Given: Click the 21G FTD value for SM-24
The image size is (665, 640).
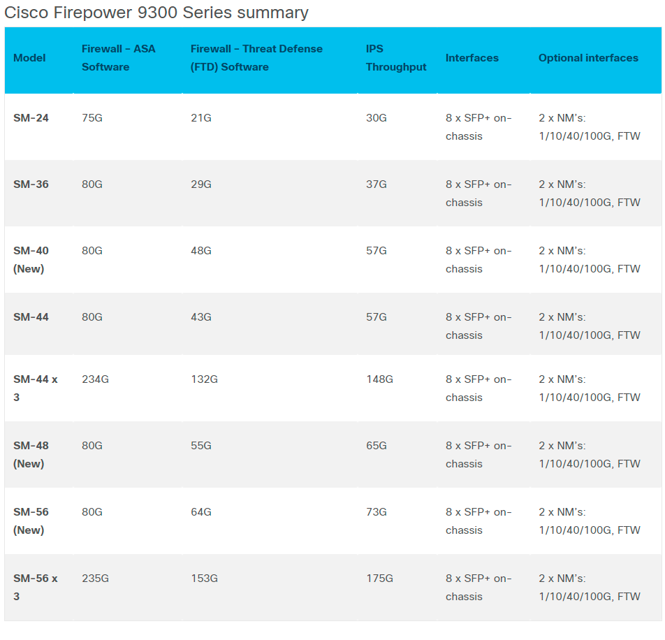Looking at the screenshot, I should [201, 118].
